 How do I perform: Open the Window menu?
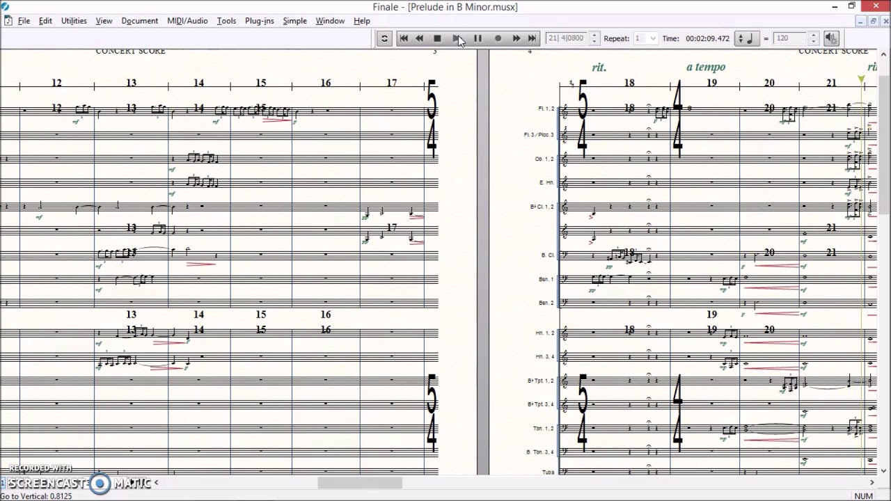[x=330, y=21]
